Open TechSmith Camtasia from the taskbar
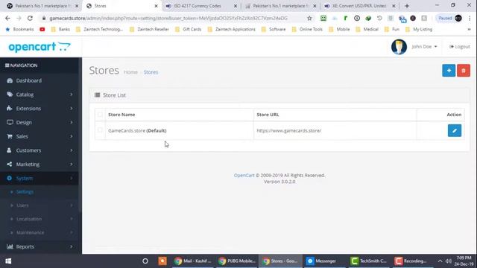This screenshot has width=477, height=268. point(368,261)
